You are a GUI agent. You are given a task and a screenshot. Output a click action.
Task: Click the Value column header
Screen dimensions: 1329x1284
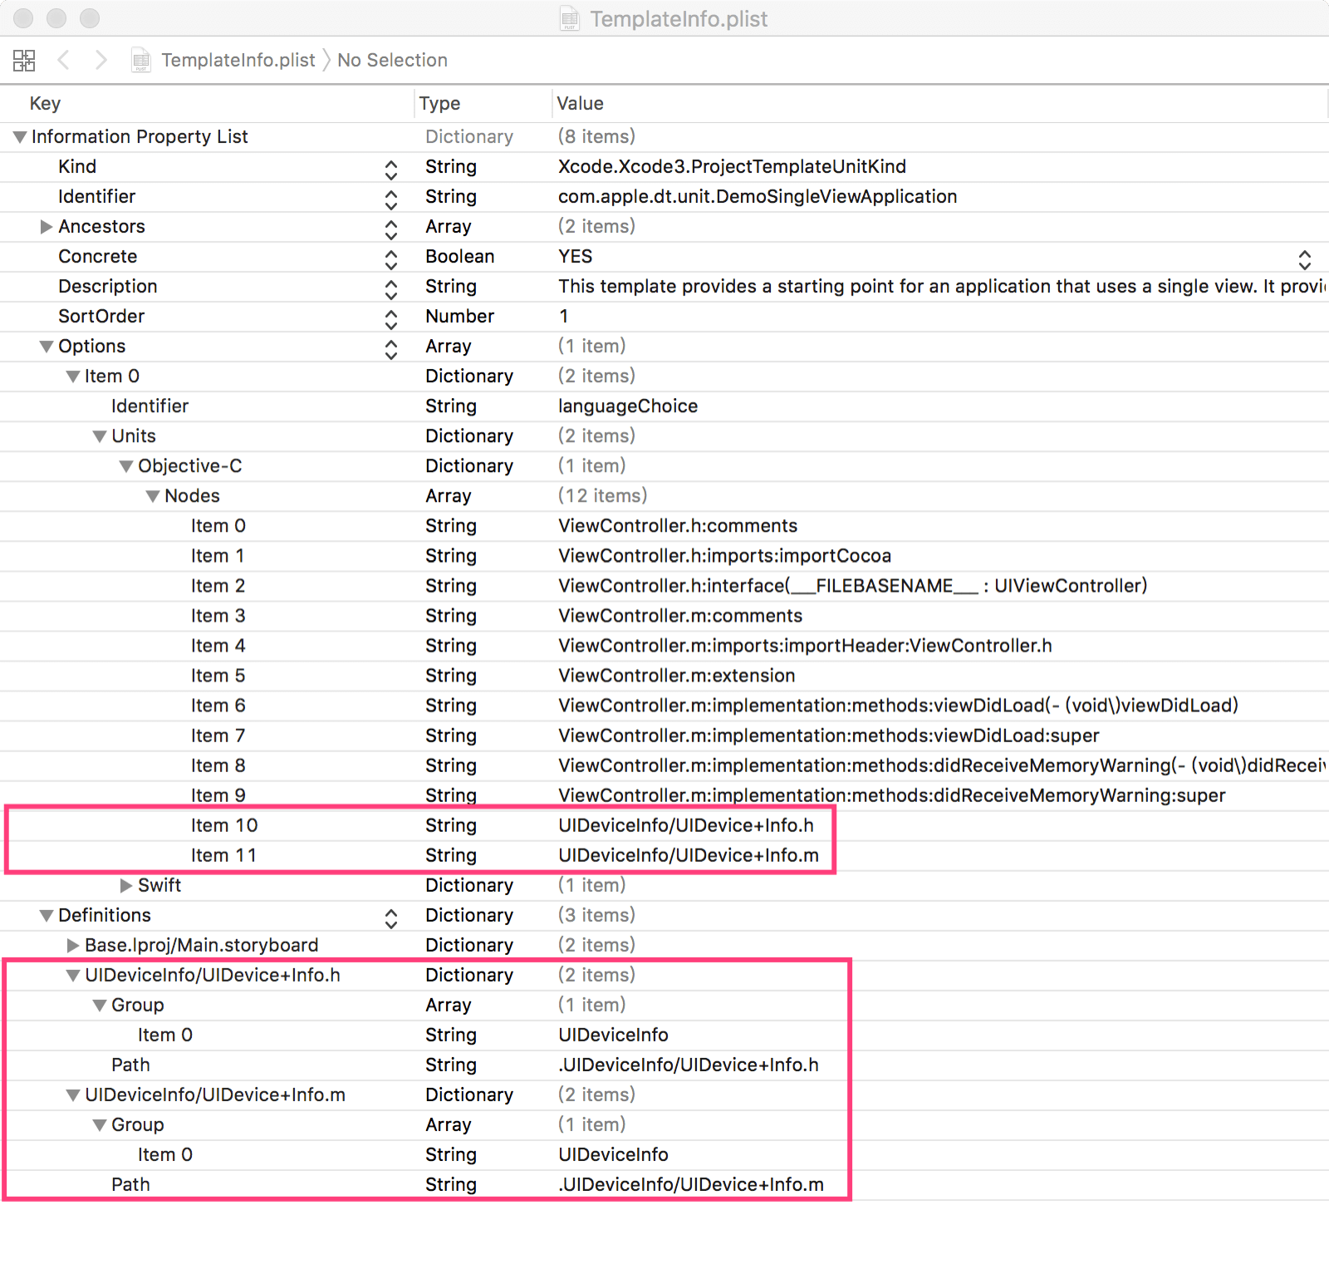point(580,103)
